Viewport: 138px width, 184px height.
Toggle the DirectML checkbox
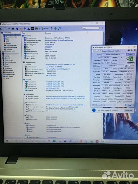[126, 99]
